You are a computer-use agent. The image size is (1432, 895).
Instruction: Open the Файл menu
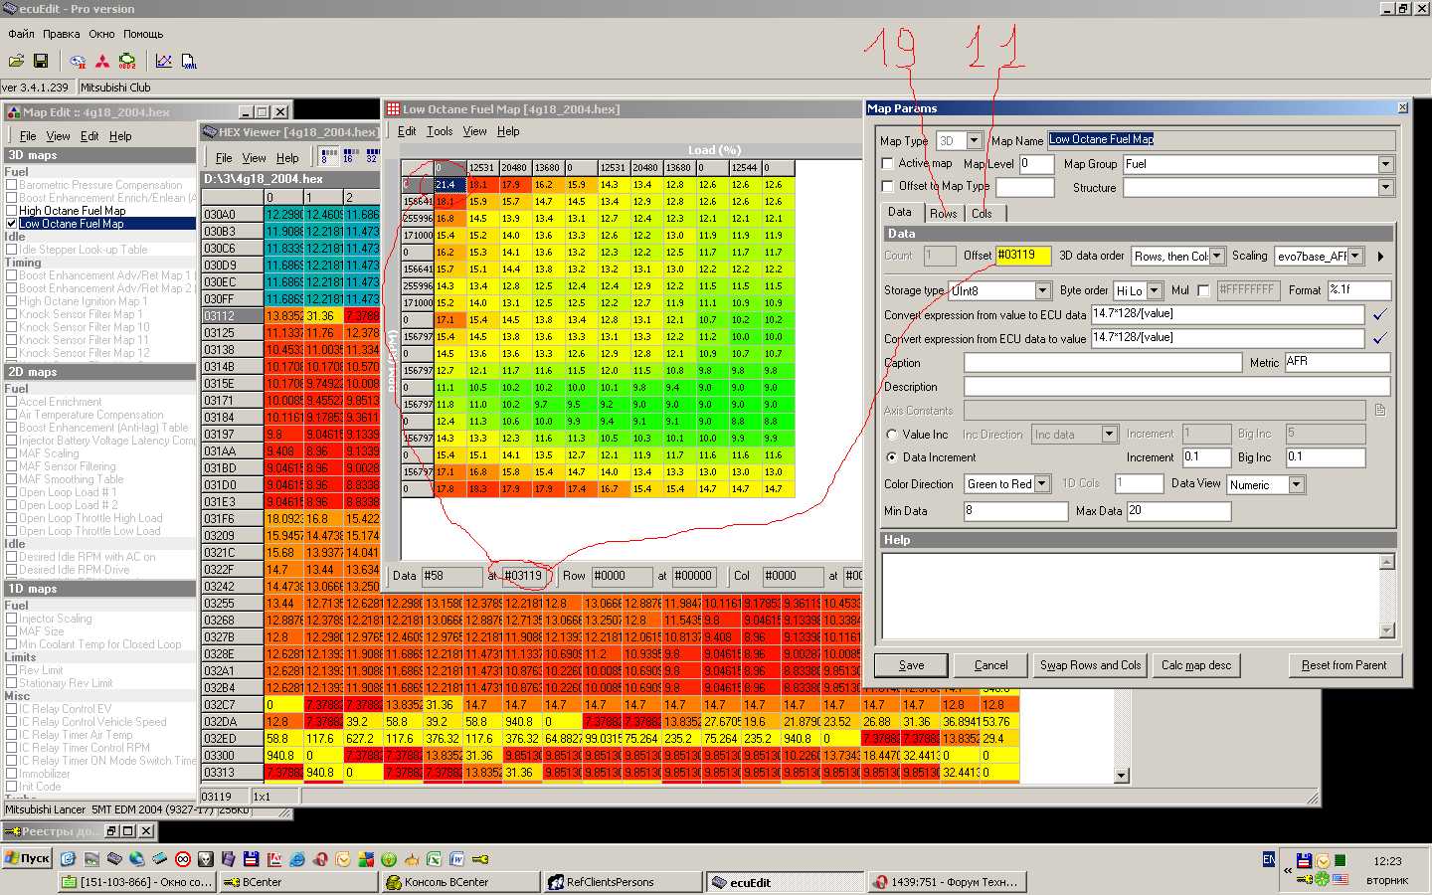[x=21, y=34]
